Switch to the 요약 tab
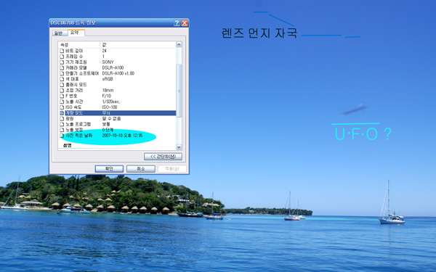 [76, 33]
